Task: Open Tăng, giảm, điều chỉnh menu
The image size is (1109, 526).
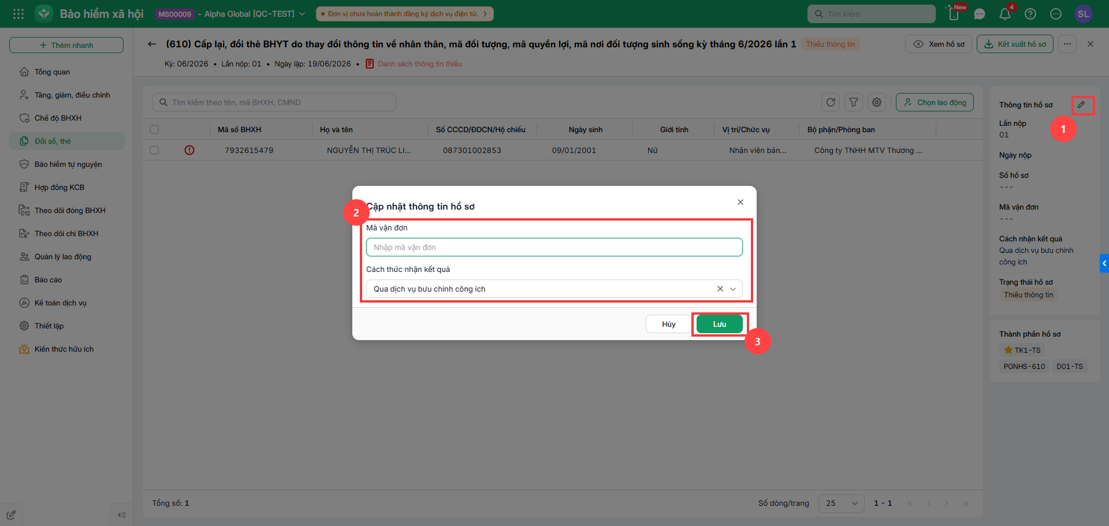Action: [66, 95]
